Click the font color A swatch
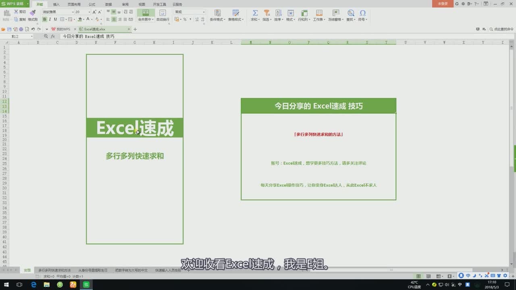 (x=88, y=19)
